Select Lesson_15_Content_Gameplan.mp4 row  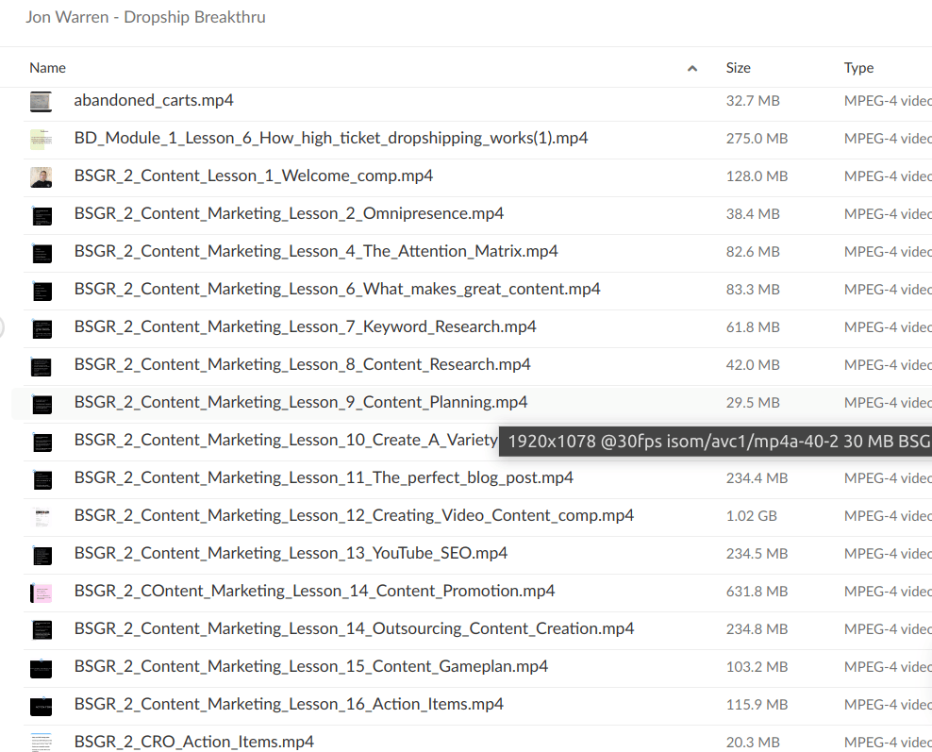[x=310, y=666]
